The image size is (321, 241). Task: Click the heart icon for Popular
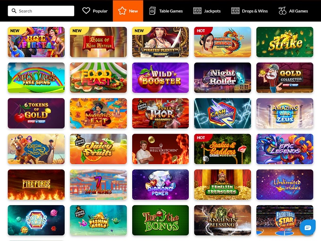(x=86, y=11)
